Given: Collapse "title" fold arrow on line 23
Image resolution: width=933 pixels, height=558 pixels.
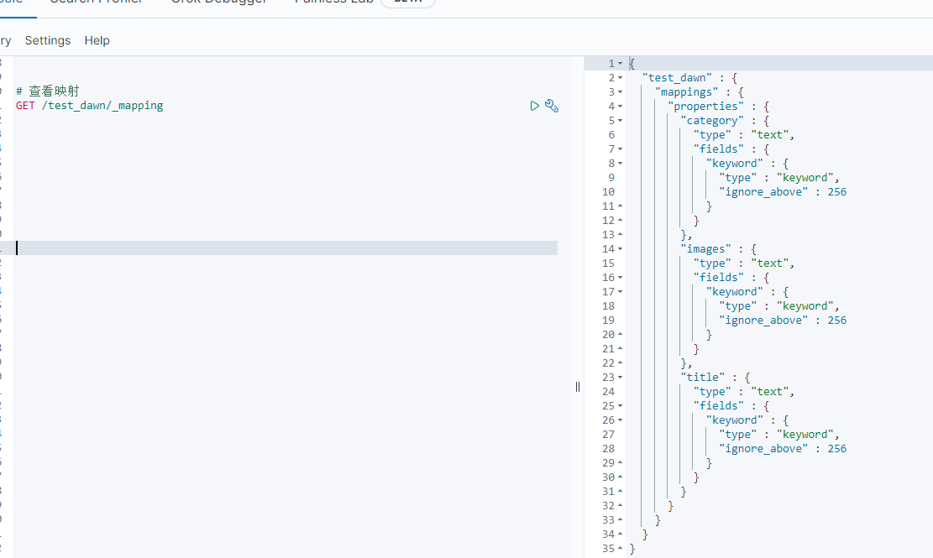Looking at the screenshot, I should coord(620,378).
